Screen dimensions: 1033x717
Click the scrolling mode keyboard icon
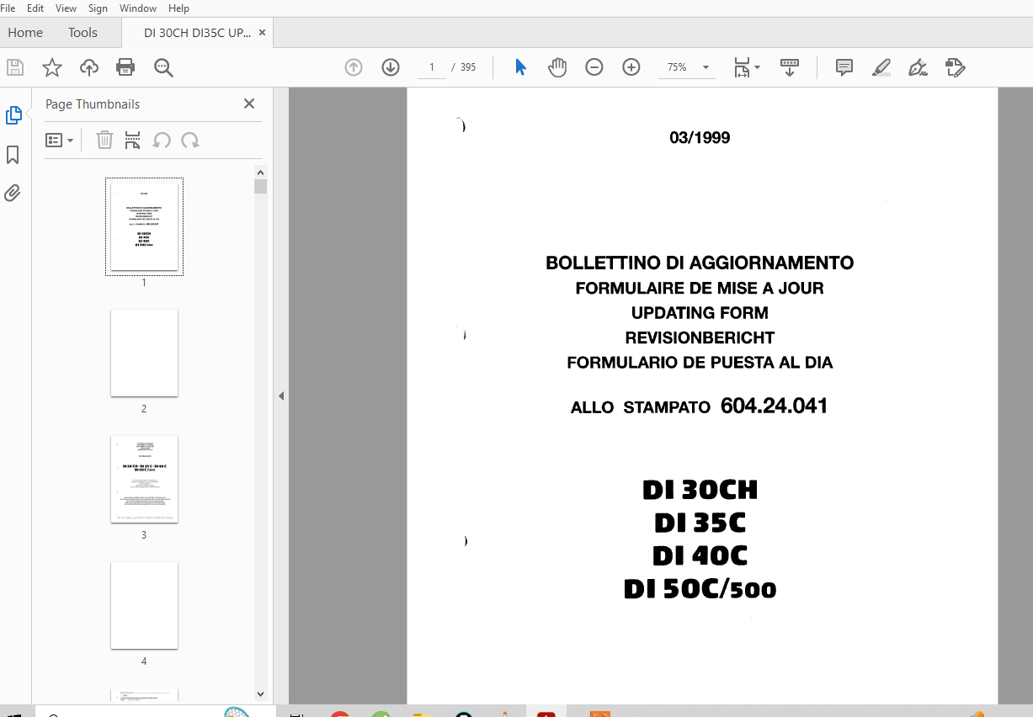tap(790, 67)
